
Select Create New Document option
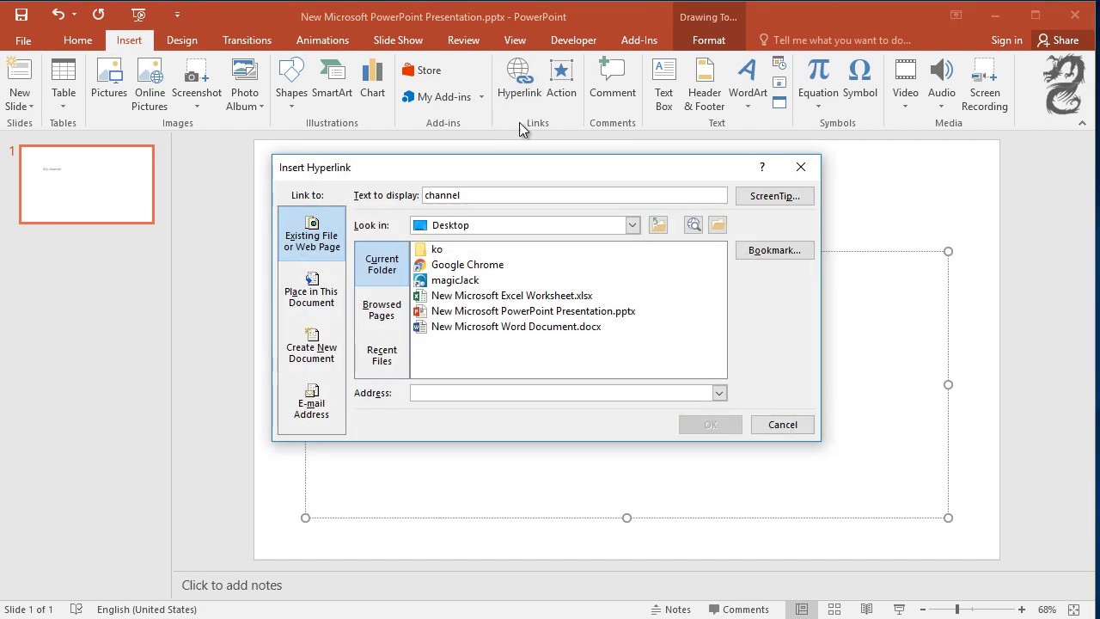point(312,346)
